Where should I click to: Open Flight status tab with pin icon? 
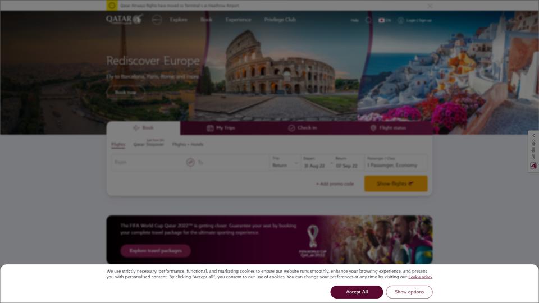388,128
